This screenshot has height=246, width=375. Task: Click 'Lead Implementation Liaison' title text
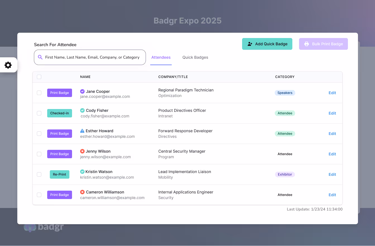[x=185, y=172]
